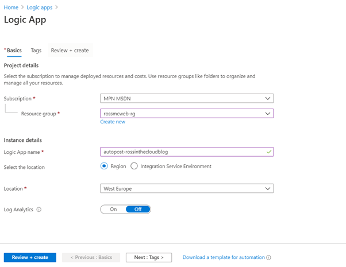346x267 pixels.
Task: Click info icon beside Download template link
Action: click(268, 257)
